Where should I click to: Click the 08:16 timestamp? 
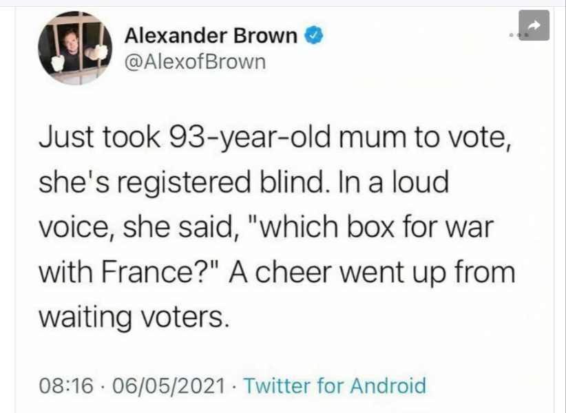point(66,385)
